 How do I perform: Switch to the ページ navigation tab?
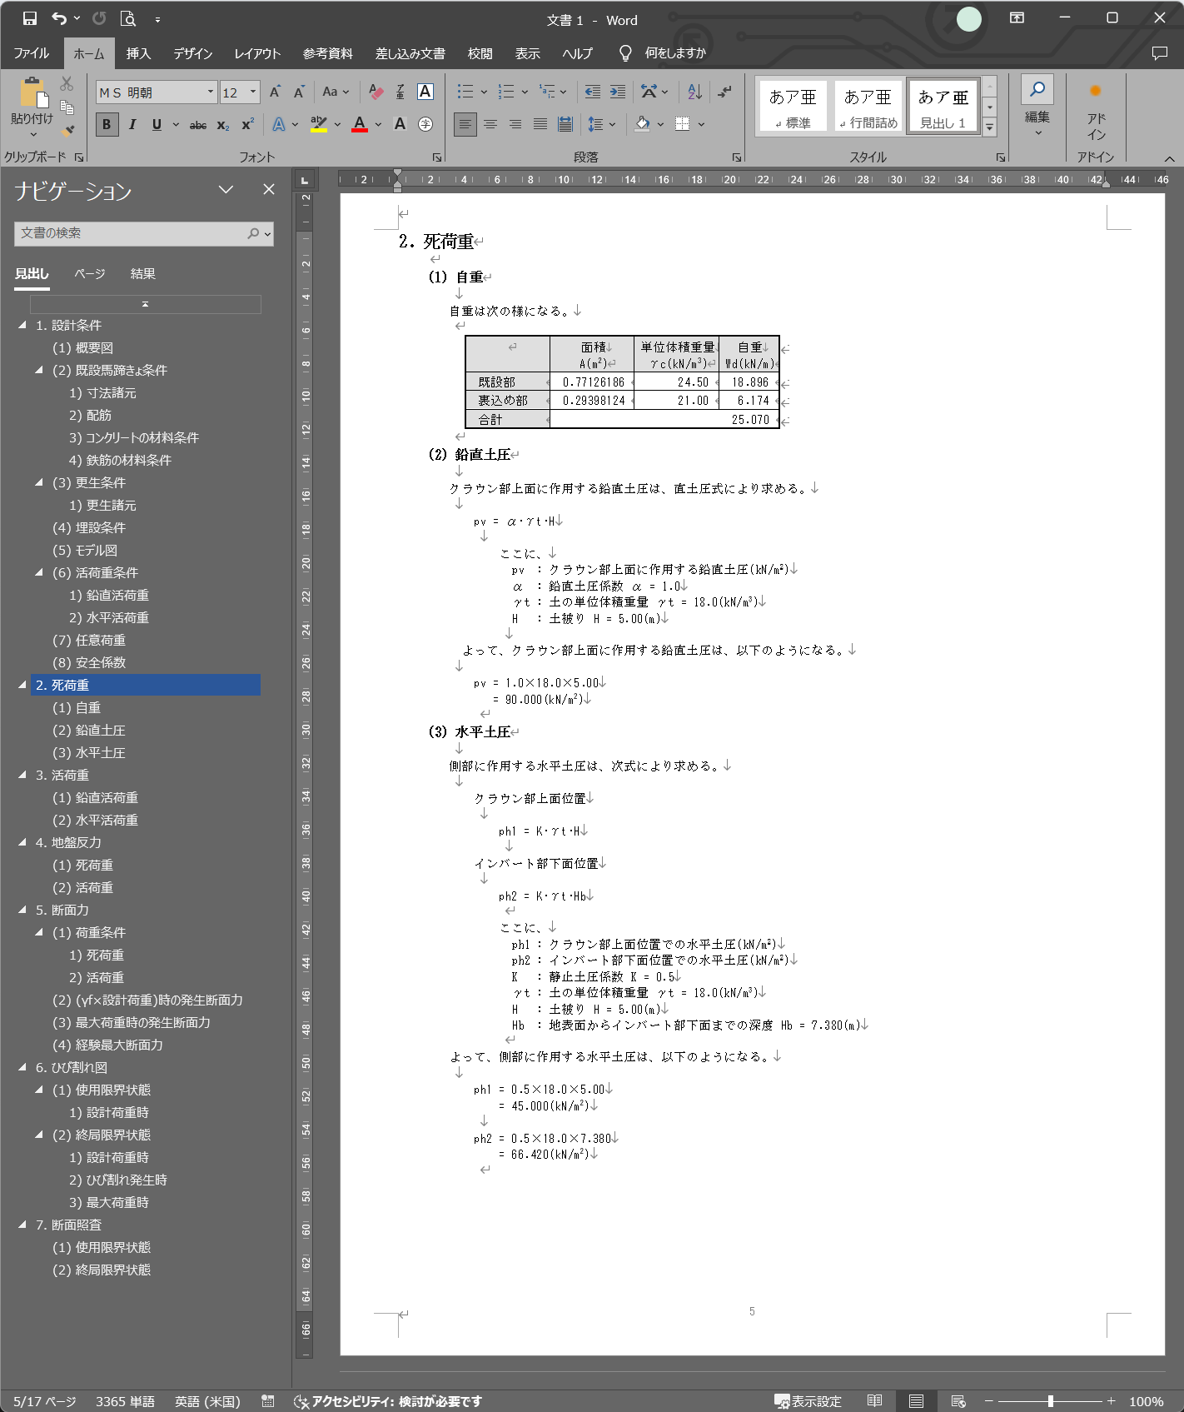pyautogui.click(x=90, y=273)
